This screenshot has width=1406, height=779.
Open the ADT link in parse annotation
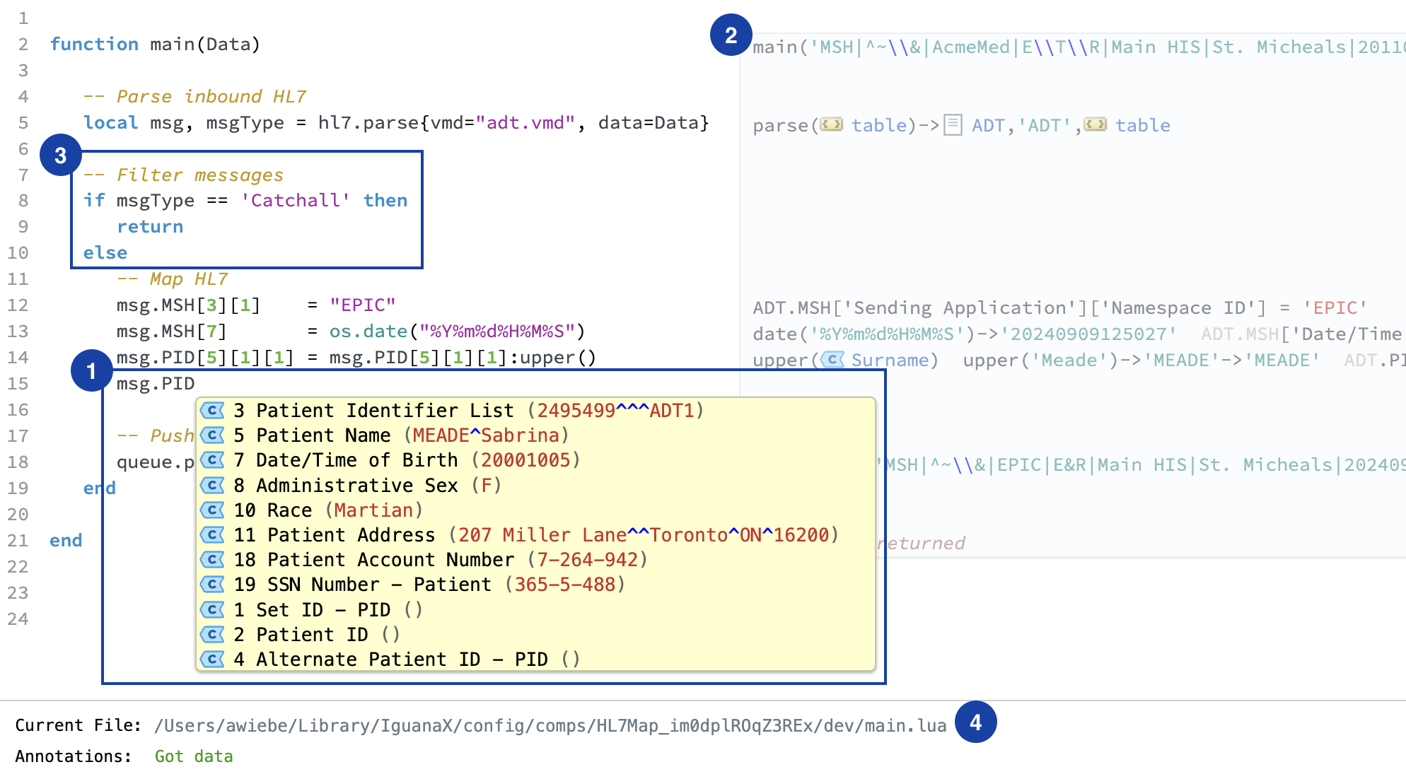[987, 125]
